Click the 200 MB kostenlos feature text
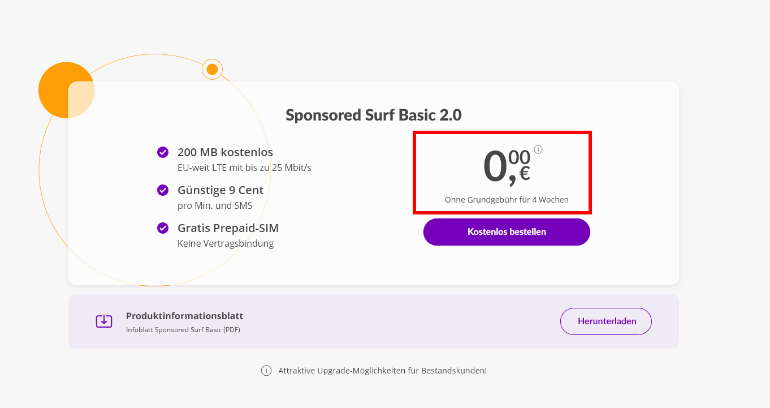The width and height of the screenshot is (770, 408). point(226,152)
